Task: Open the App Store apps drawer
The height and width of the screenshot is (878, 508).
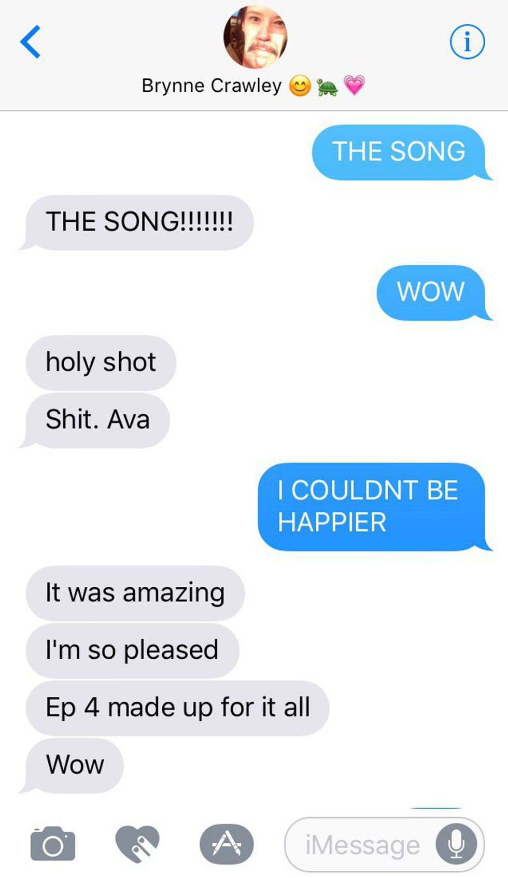Action: [x=227, y=844]
